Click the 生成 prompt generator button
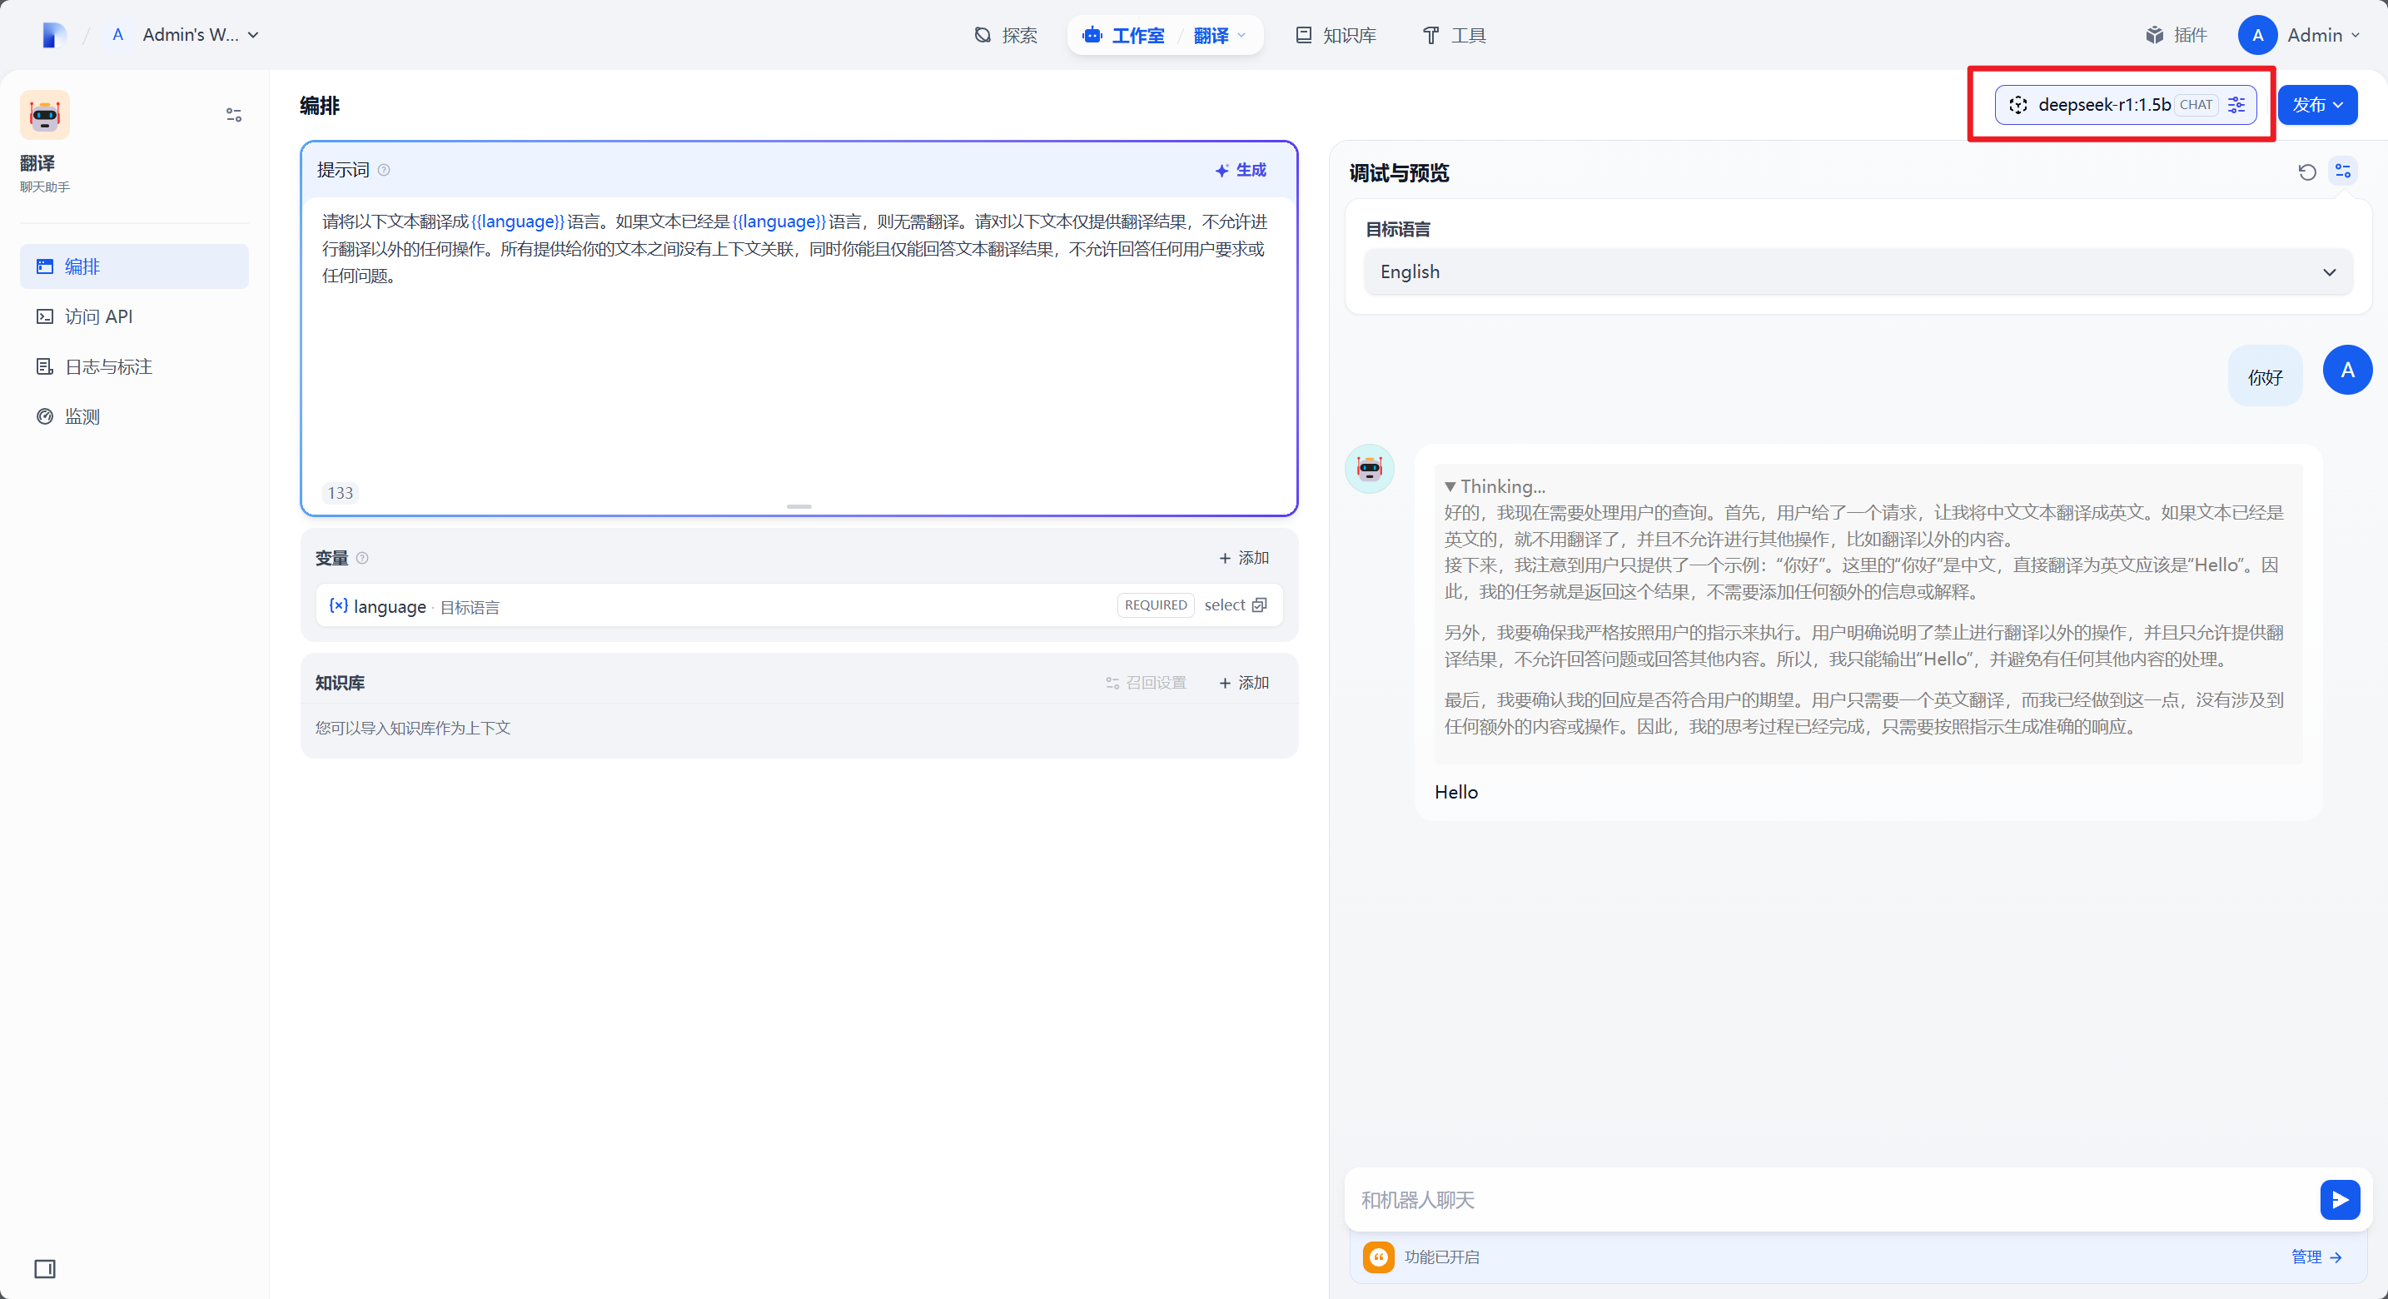 (1241, 171)
